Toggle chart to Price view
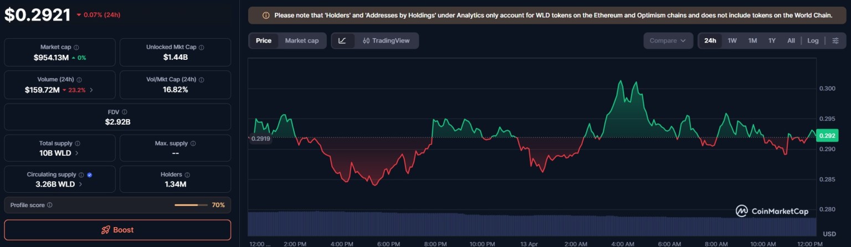The height and width of the screenshot is (247, 851). pyautogui.click(x=264, y=41)
